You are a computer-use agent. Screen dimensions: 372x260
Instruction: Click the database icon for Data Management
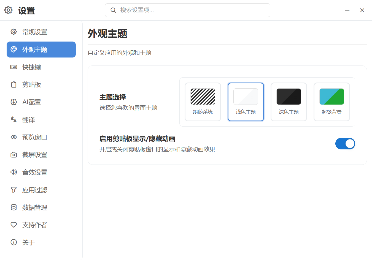[14, 207]
